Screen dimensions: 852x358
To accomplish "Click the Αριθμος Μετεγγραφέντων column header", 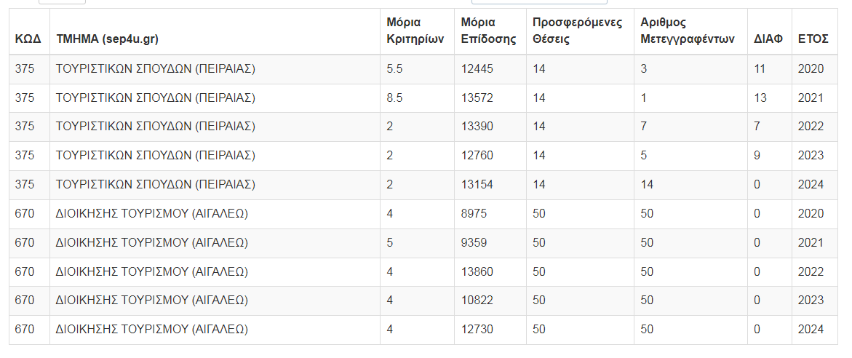I will [x=687, y=31].
